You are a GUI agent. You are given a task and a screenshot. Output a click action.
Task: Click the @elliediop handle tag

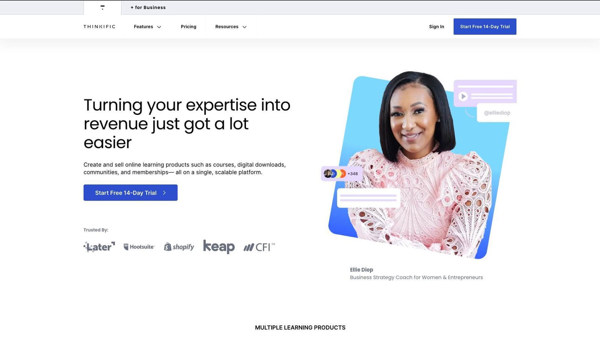tap(497, 113)
